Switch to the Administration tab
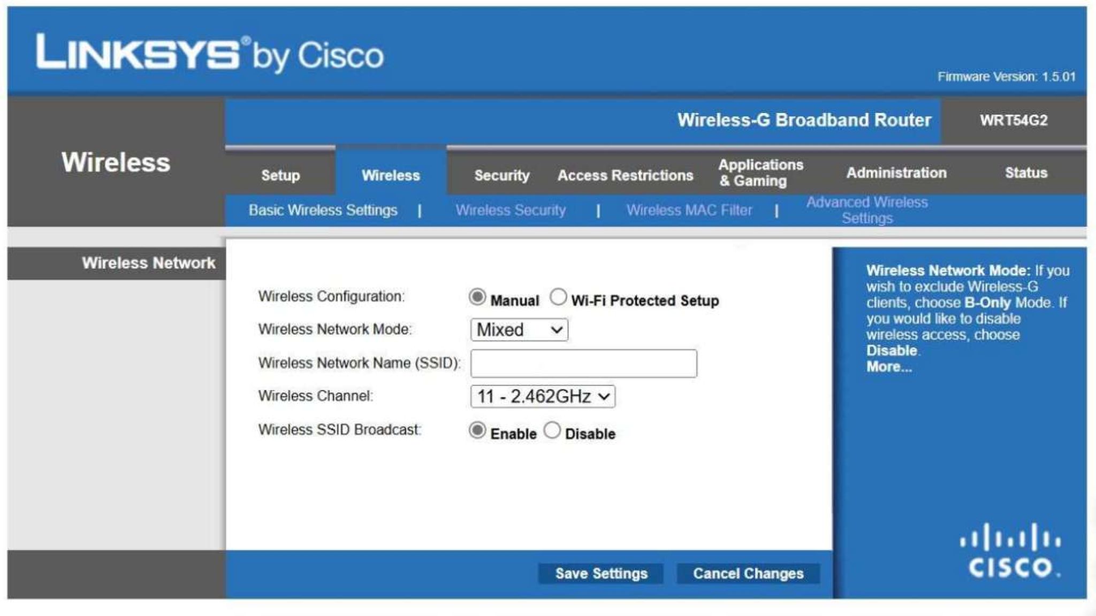The height and width of the screenshot is (616, 1096). (x=896, y=173)
